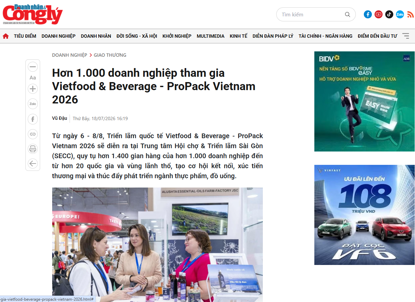Click the article lead paragraph text
The width and height of the screenshot is (415, 302).
coord(158,156)
